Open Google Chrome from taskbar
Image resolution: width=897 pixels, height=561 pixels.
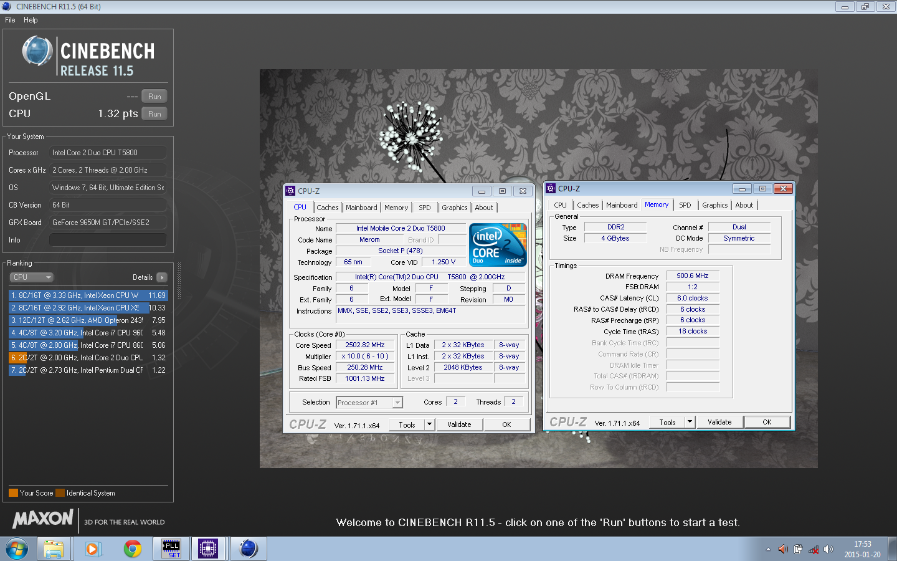tap(132, 549)
